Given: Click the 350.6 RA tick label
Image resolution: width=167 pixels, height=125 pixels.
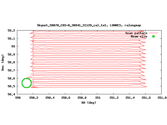Looking at the screenshot, I should pos(66,98).
